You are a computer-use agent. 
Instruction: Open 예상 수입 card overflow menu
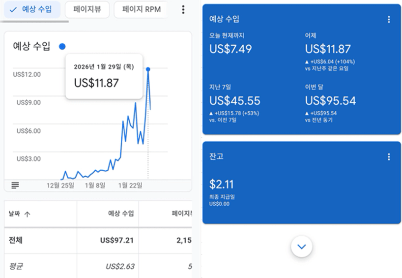pos(389,20)
